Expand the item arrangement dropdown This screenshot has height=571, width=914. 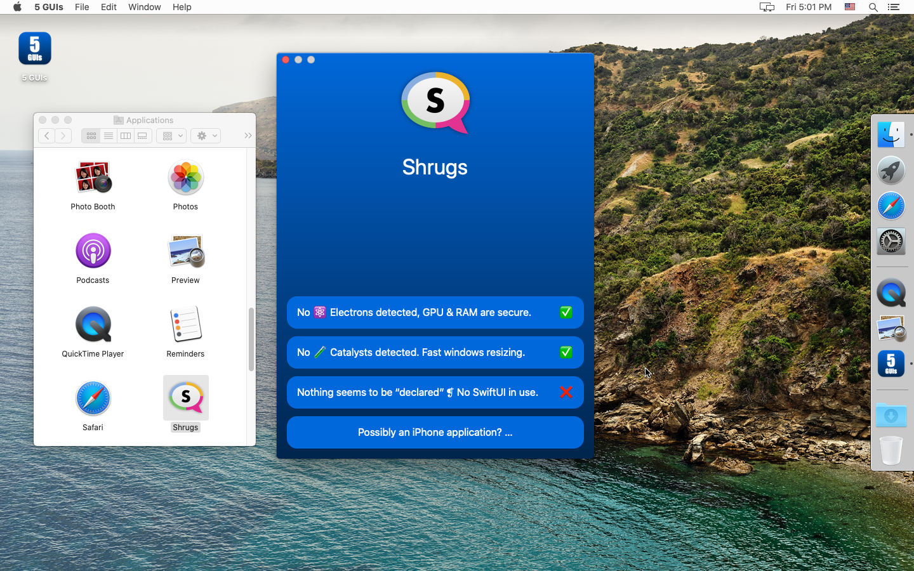tap(171, 136)
